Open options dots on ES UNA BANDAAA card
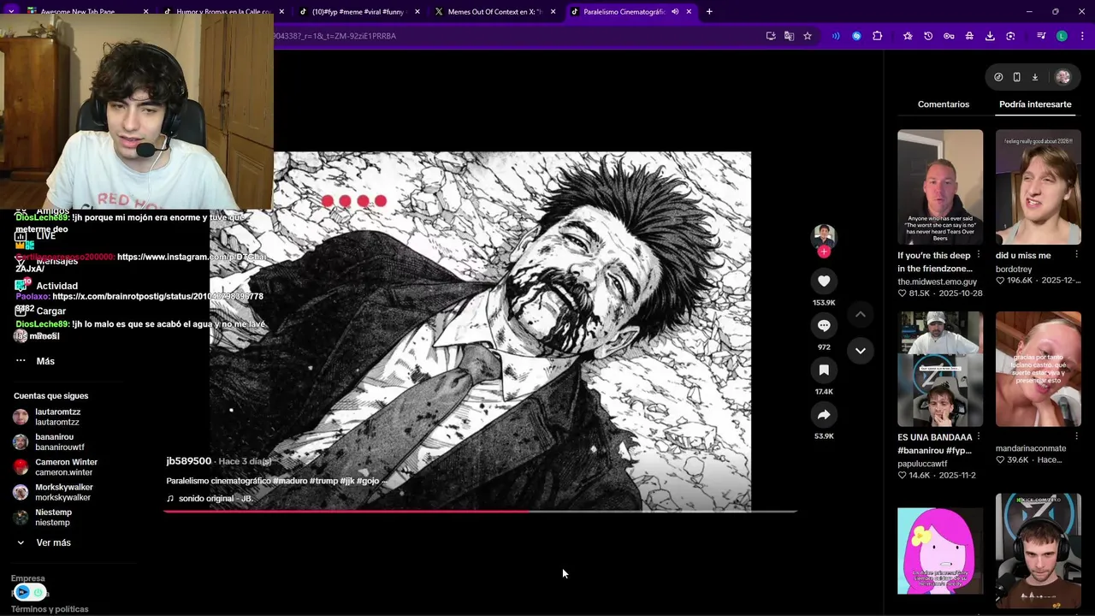This screenshot has height=616, width=1095. click(978, 437)
